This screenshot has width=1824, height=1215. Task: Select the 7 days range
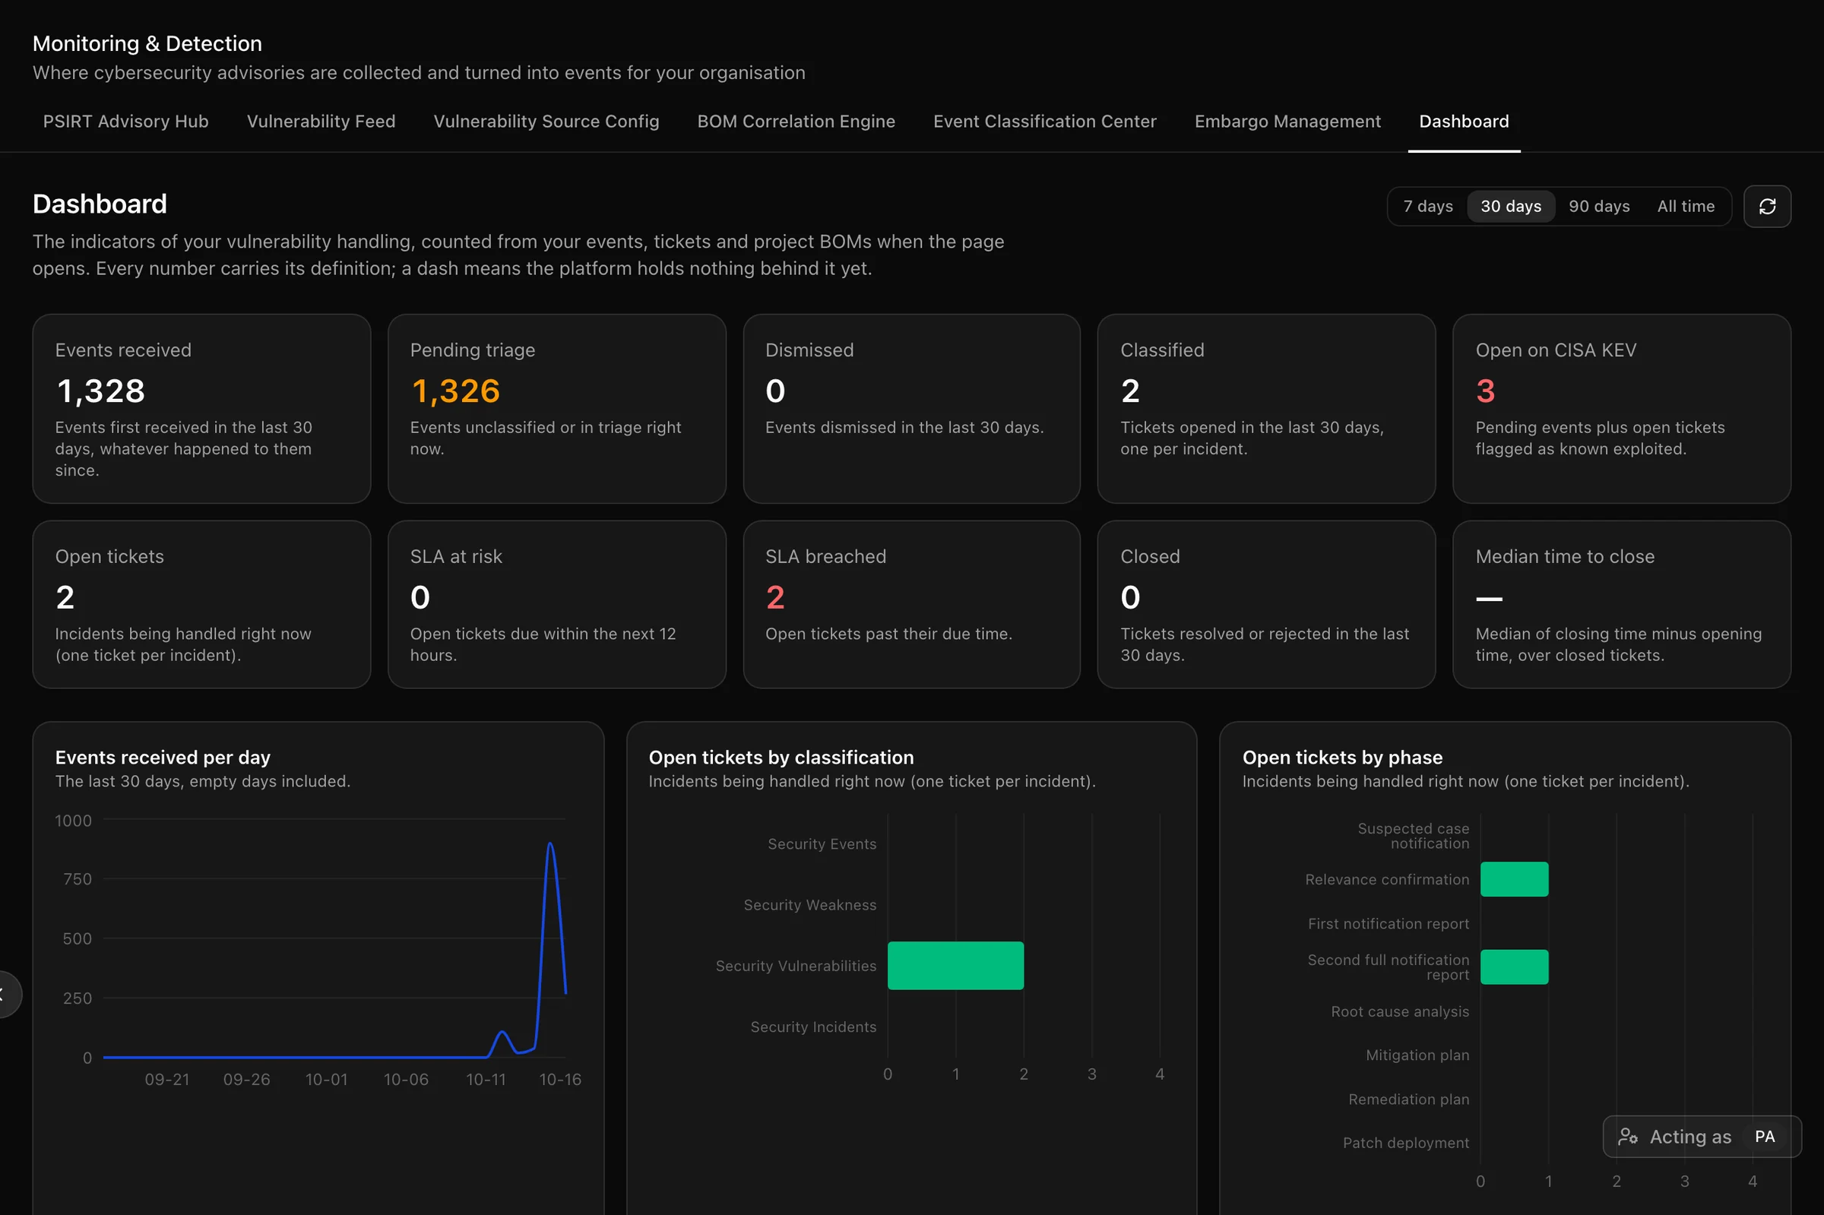point(1427,206)
